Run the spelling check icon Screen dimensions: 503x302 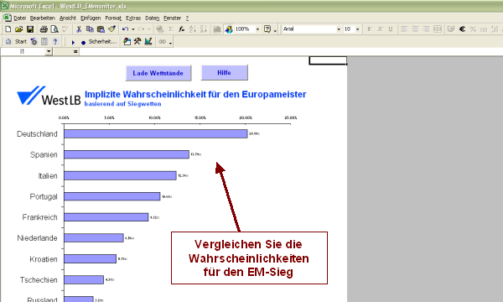point(65,29)
